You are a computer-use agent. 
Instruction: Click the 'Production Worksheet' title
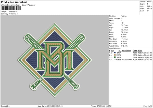pyautogui.click(x=14, y=2)
